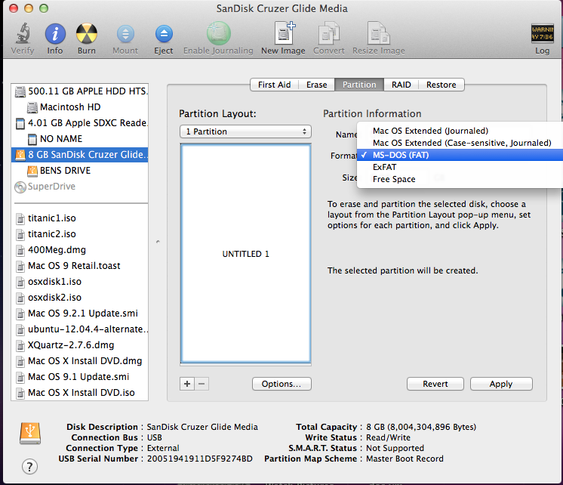Viewport: 563px width, 485px height.
Task: Switch to the Restore tab
Action: click(441, 85)
